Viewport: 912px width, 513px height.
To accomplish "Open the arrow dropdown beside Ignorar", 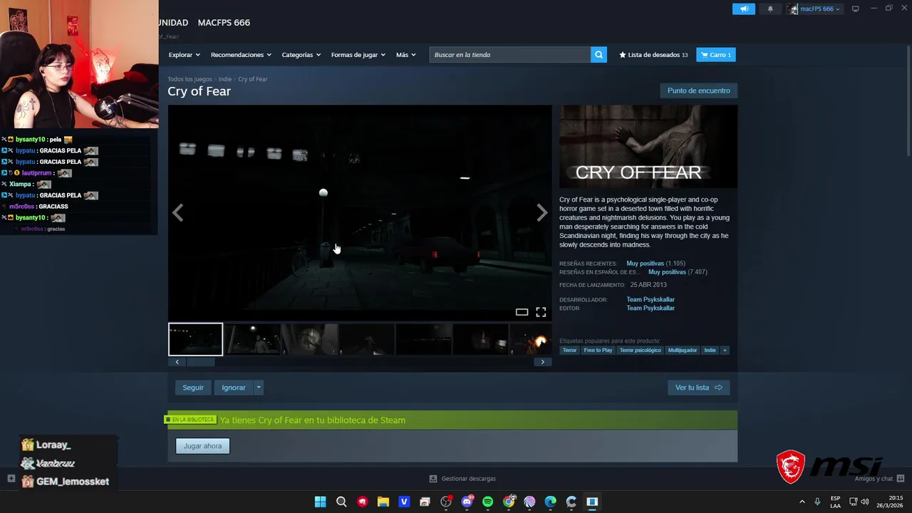I will point(259,388).
